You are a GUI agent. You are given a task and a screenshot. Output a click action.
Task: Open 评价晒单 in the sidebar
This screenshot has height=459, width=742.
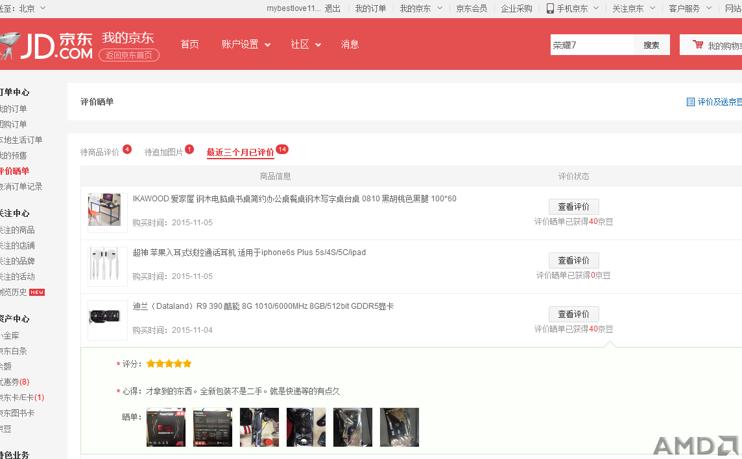point(15,171)
